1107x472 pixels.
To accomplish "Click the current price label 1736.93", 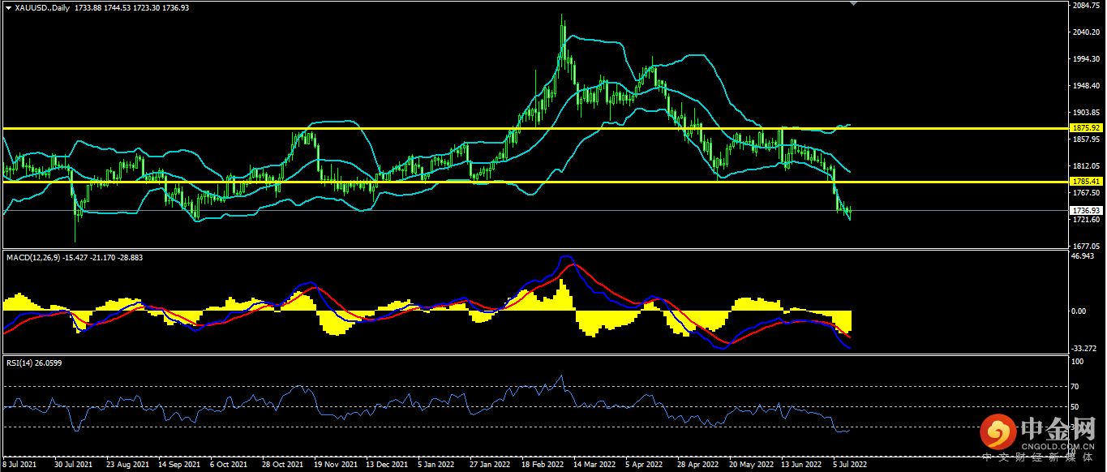I will (1085, 210).
